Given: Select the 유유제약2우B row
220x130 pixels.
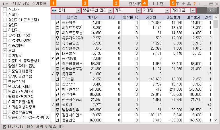Looking at the screenshot, I should [x=132, y=38].
